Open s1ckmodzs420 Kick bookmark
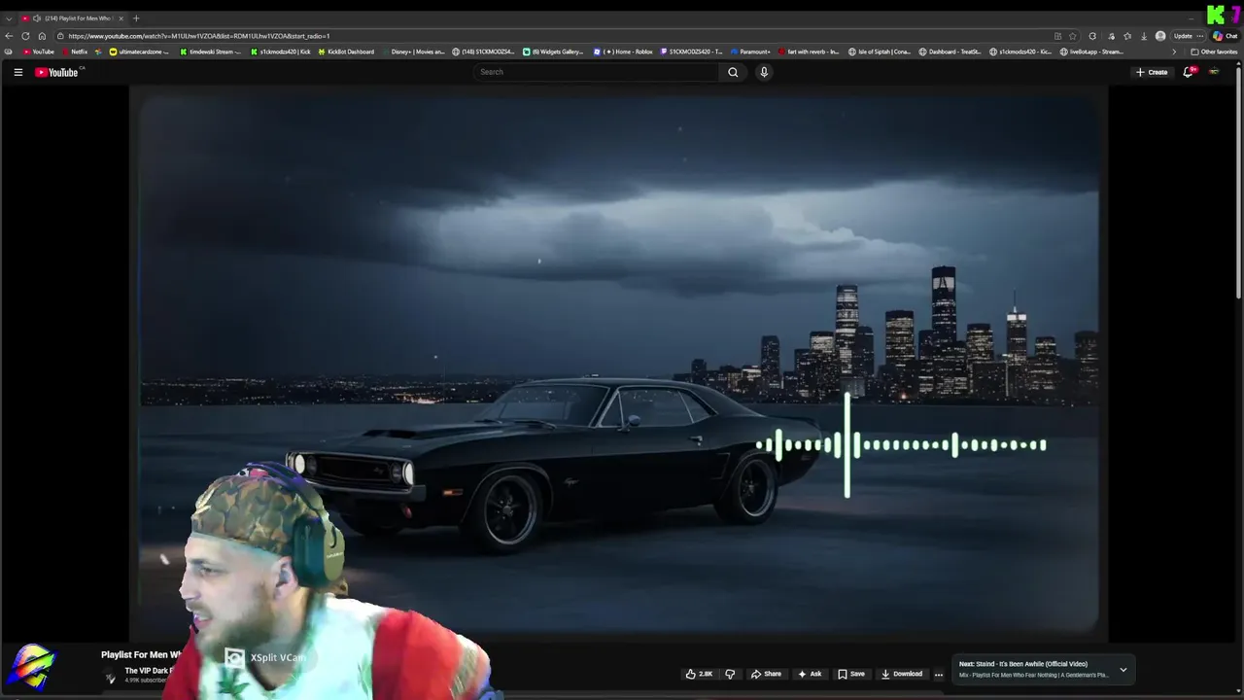 (281, 52)
